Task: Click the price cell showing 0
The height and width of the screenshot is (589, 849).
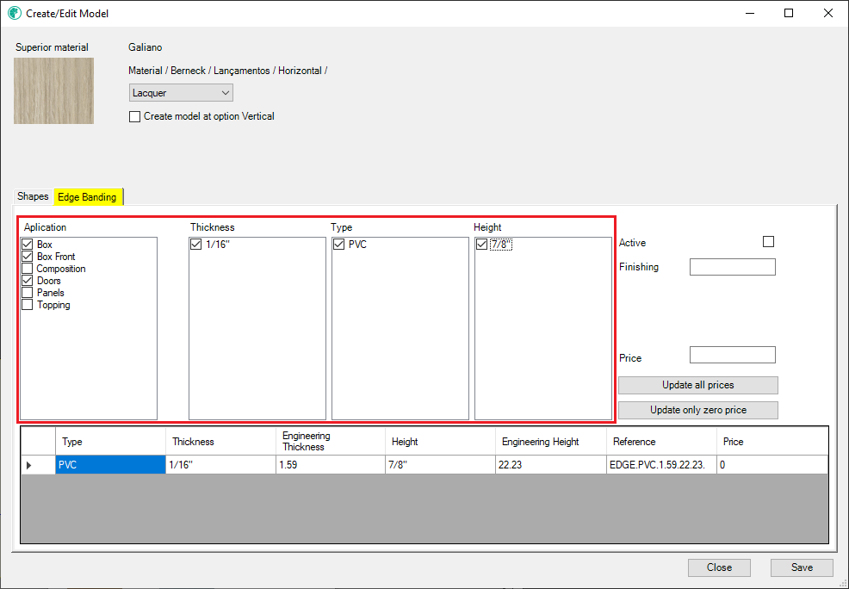Action: click(772, 465)
